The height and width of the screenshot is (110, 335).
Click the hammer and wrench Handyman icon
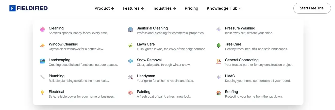click(130, 77)
